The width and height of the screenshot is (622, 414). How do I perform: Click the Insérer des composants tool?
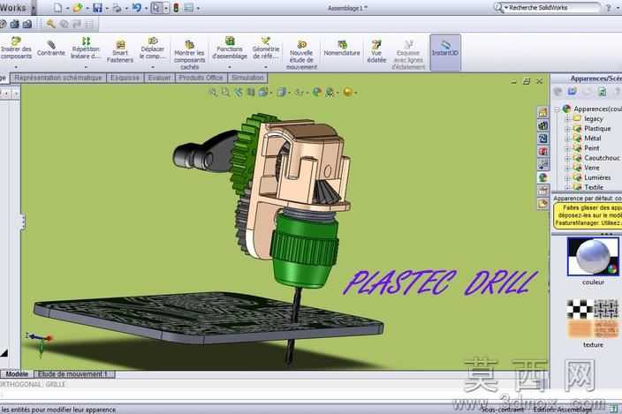(x=16, y=49)
